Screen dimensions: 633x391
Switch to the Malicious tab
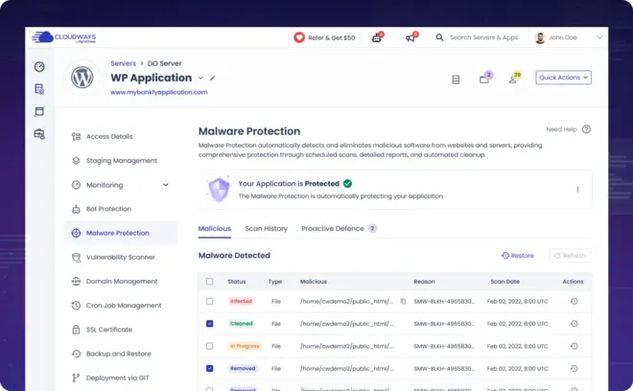(x=215, y=228)
